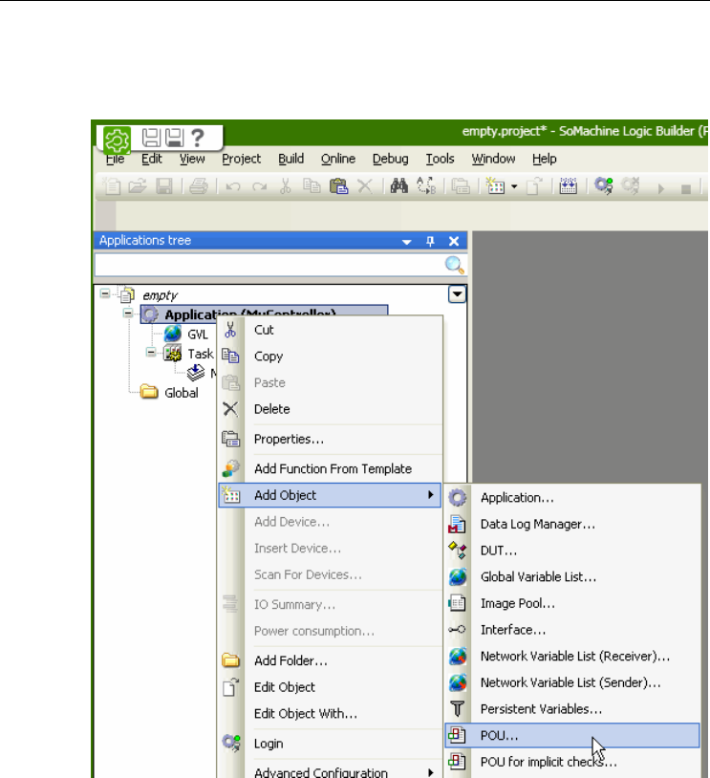The width and height of the screenshot is (710, 778).
Task: Click the Replace A-to-B icon in toolbar
Action: pyautogui.click(x=425, y=186)
